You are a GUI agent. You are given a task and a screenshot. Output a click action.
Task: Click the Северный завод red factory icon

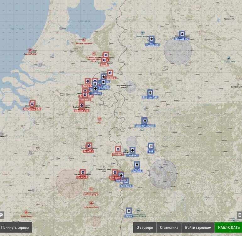tap(30, 50)
